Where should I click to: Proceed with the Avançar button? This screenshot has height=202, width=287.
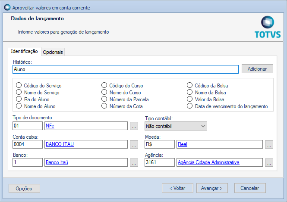pyautogui.click(x=212, y=188)
